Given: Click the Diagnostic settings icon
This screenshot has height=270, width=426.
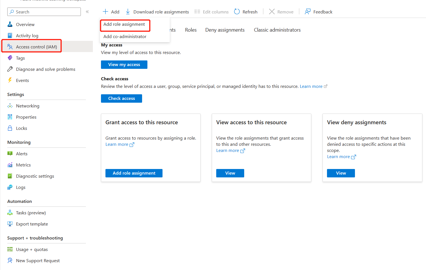Looking at the screenshot, I should 10,176.
